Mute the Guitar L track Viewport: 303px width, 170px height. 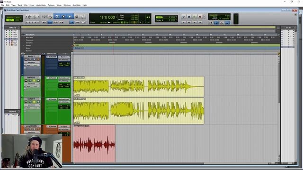38,81
